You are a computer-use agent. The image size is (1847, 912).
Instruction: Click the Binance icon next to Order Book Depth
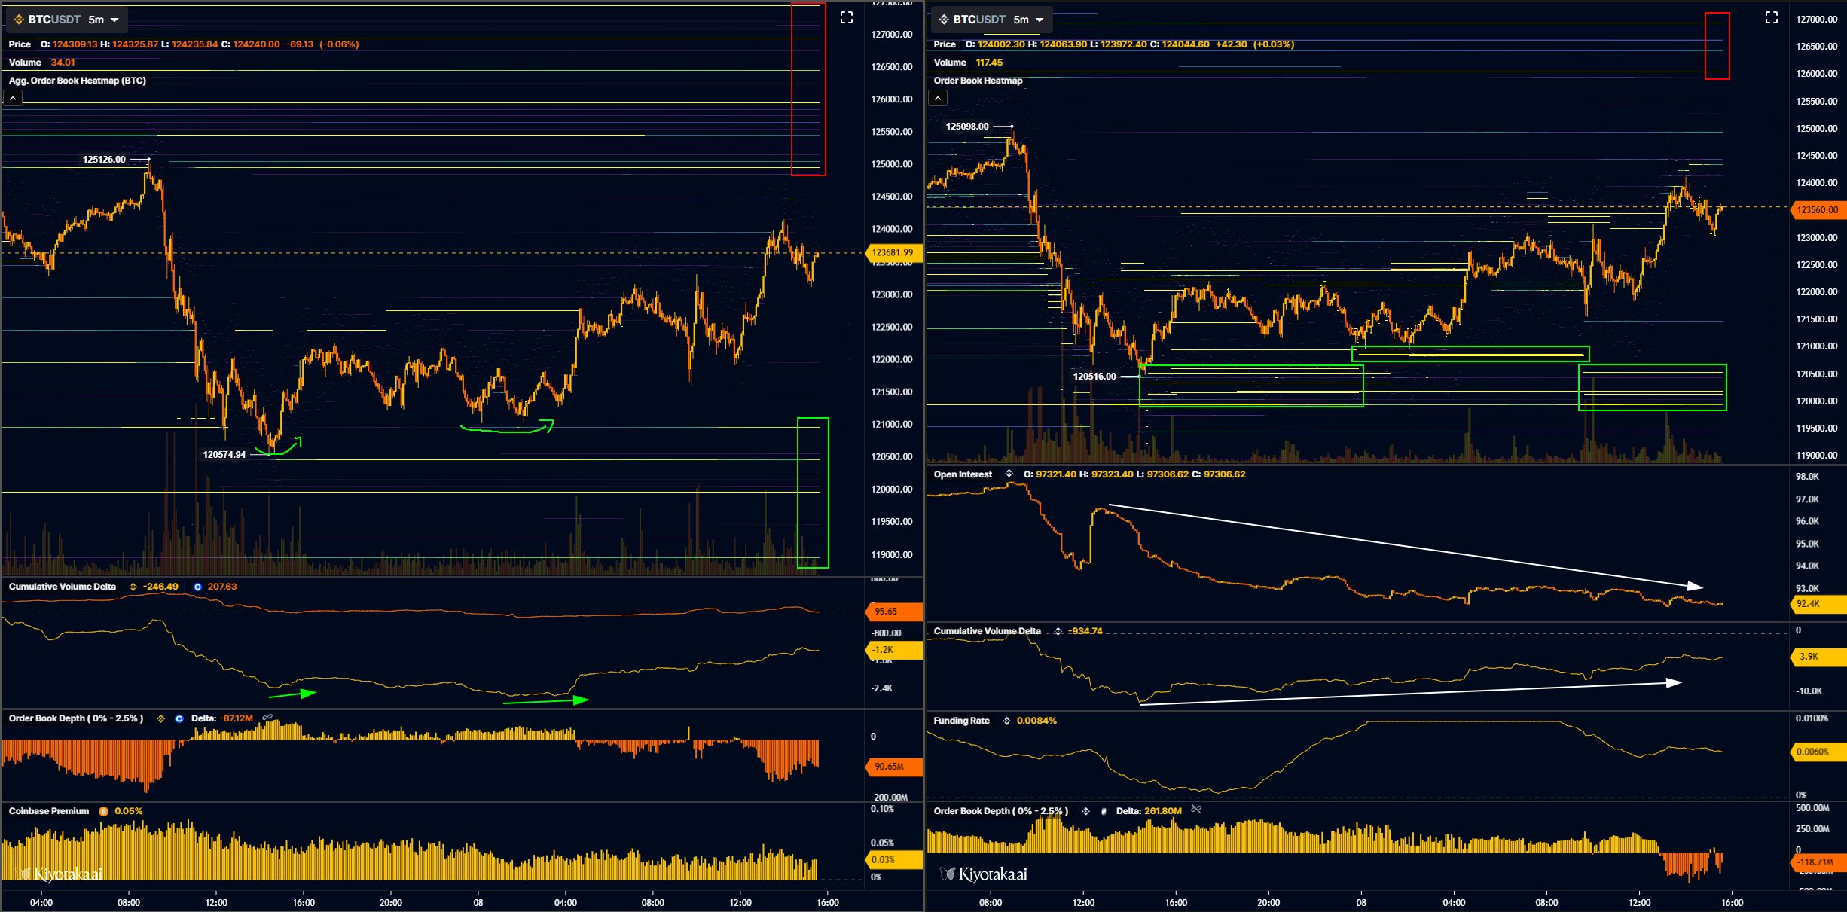161,718
